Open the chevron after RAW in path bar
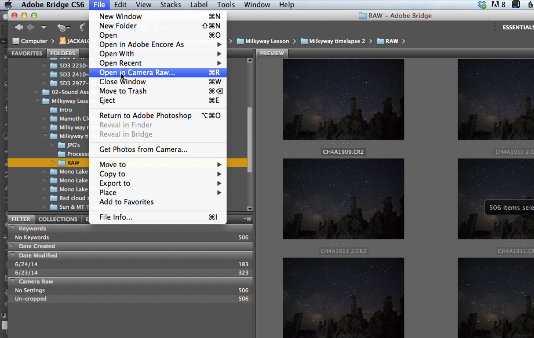 pyautogui.click(x=403, y=41)
